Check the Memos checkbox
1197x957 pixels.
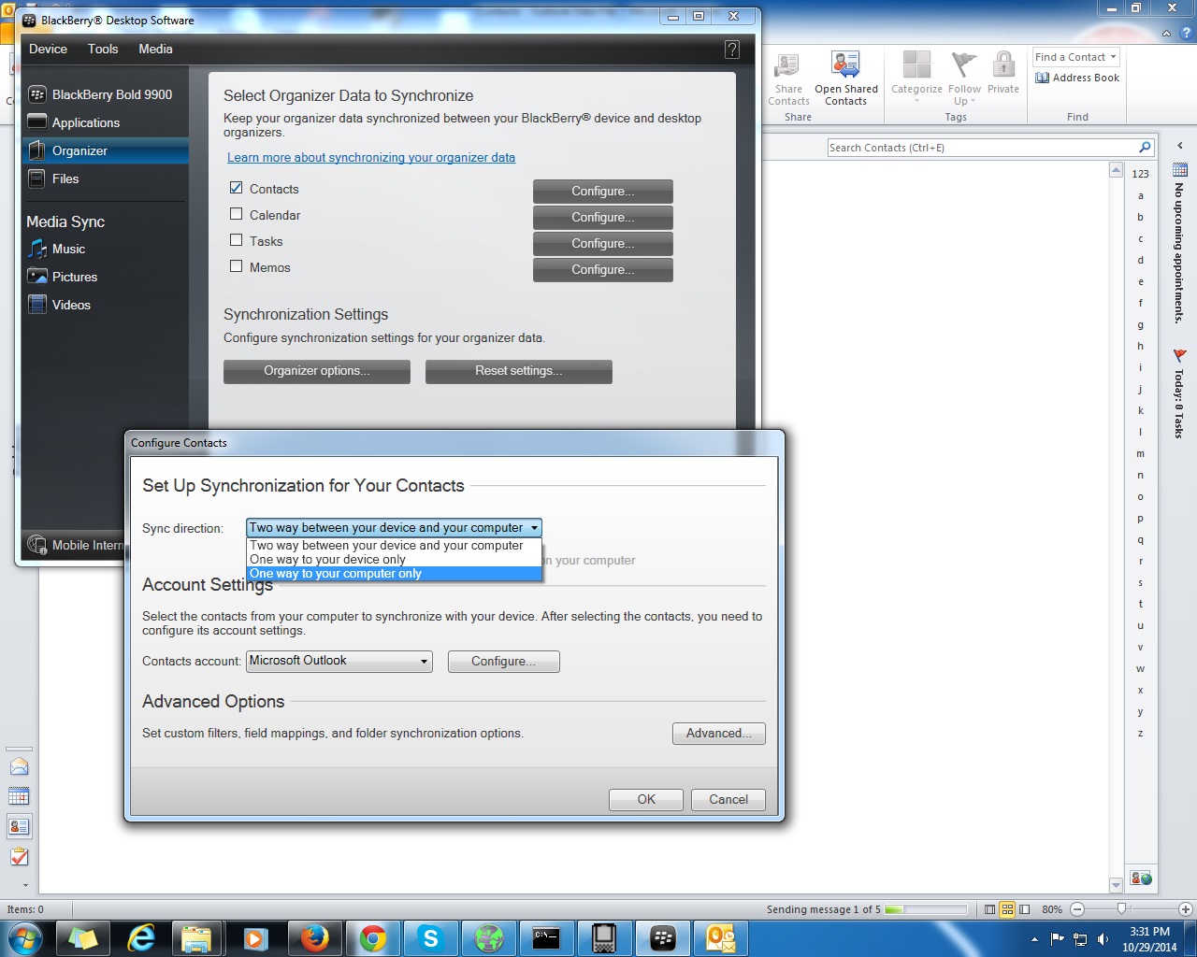tap(236, 266)
